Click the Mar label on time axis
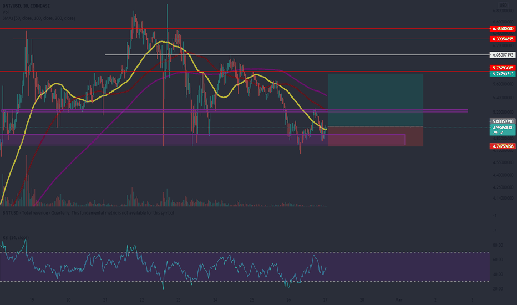Screen dimensions: 517x305 pyautogui.click(x=398, y=300)
